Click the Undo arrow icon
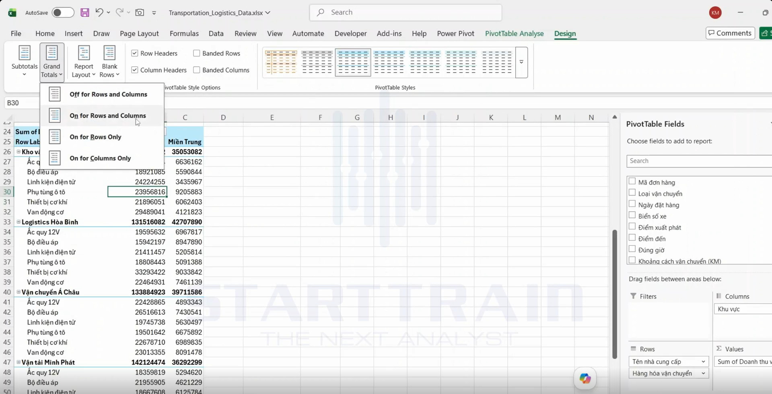The height and width of the screenshot is (394, 772). (x=99, y=12)
